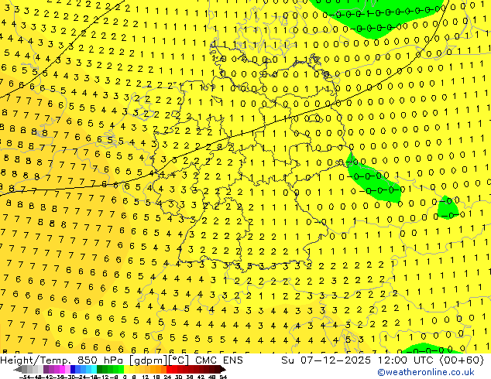Click the dark purple swatch in the legend
The height and width of the screenshot is (379, 491).
(46, 369)
